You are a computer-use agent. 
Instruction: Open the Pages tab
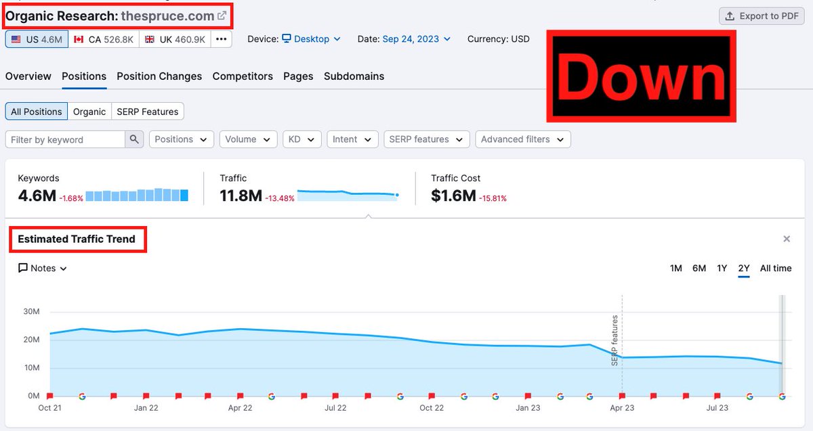pos(298,76)
